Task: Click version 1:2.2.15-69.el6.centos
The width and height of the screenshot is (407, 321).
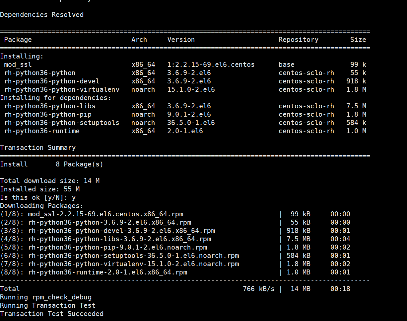Action: click(211, 64)
